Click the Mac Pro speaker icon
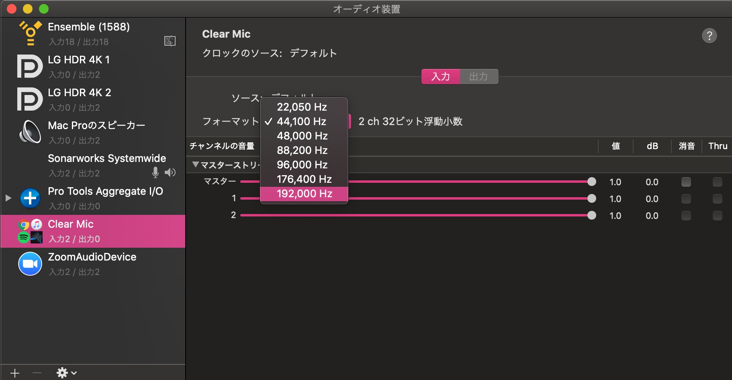Image resolution: width=732 pixels, height=380 pixels. click(x=30, y=132)
